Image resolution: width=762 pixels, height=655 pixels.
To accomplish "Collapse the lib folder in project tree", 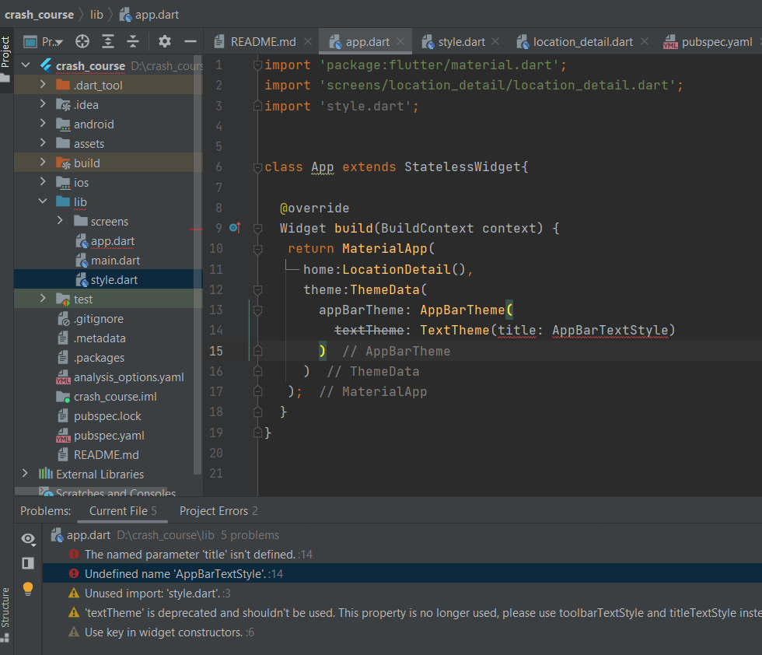I will (x=43, y=202).
